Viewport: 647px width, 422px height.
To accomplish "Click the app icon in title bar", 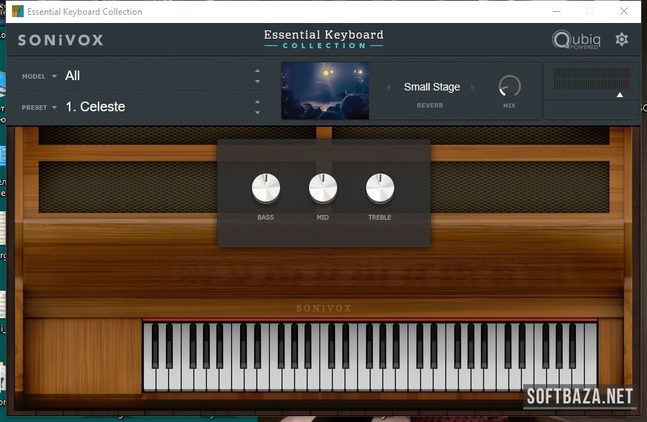I will coord(18,11).
